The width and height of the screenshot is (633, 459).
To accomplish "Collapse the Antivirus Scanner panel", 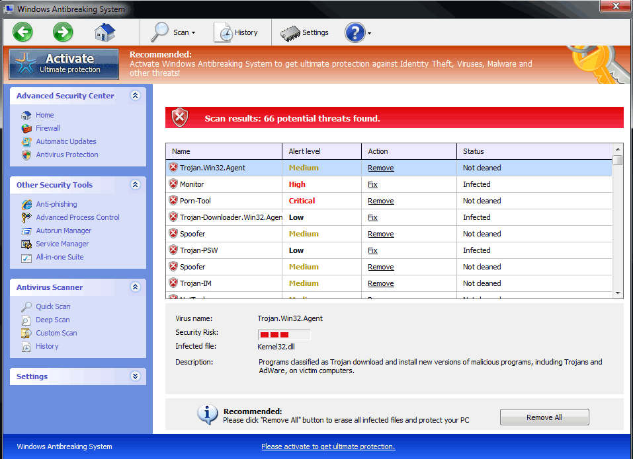I will point(136,287).
